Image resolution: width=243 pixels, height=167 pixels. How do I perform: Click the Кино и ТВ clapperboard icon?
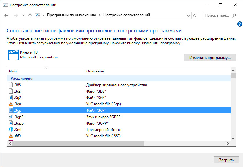(x=13, y=55)
